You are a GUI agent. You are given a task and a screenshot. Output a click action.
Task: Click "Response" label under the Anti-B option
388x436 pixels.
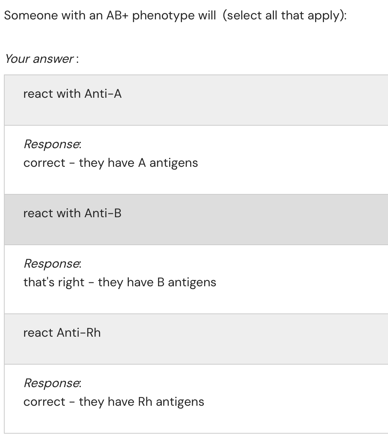pyautogui.click(x=52, y=263)
